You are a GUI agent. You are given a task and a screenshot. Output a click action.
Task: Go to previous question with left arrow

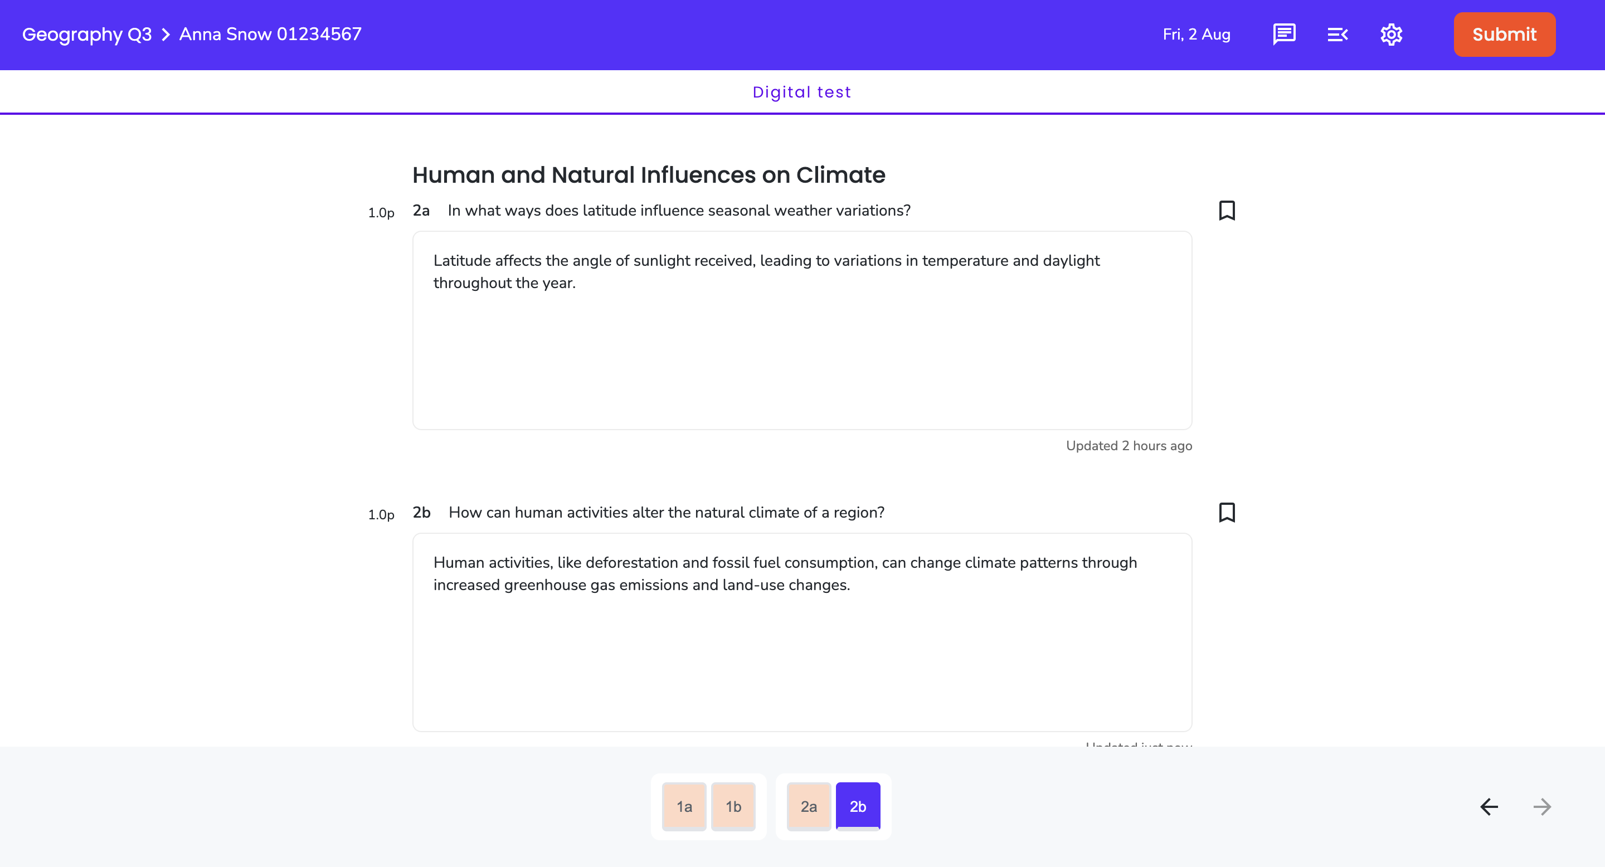click(1489, 807)
